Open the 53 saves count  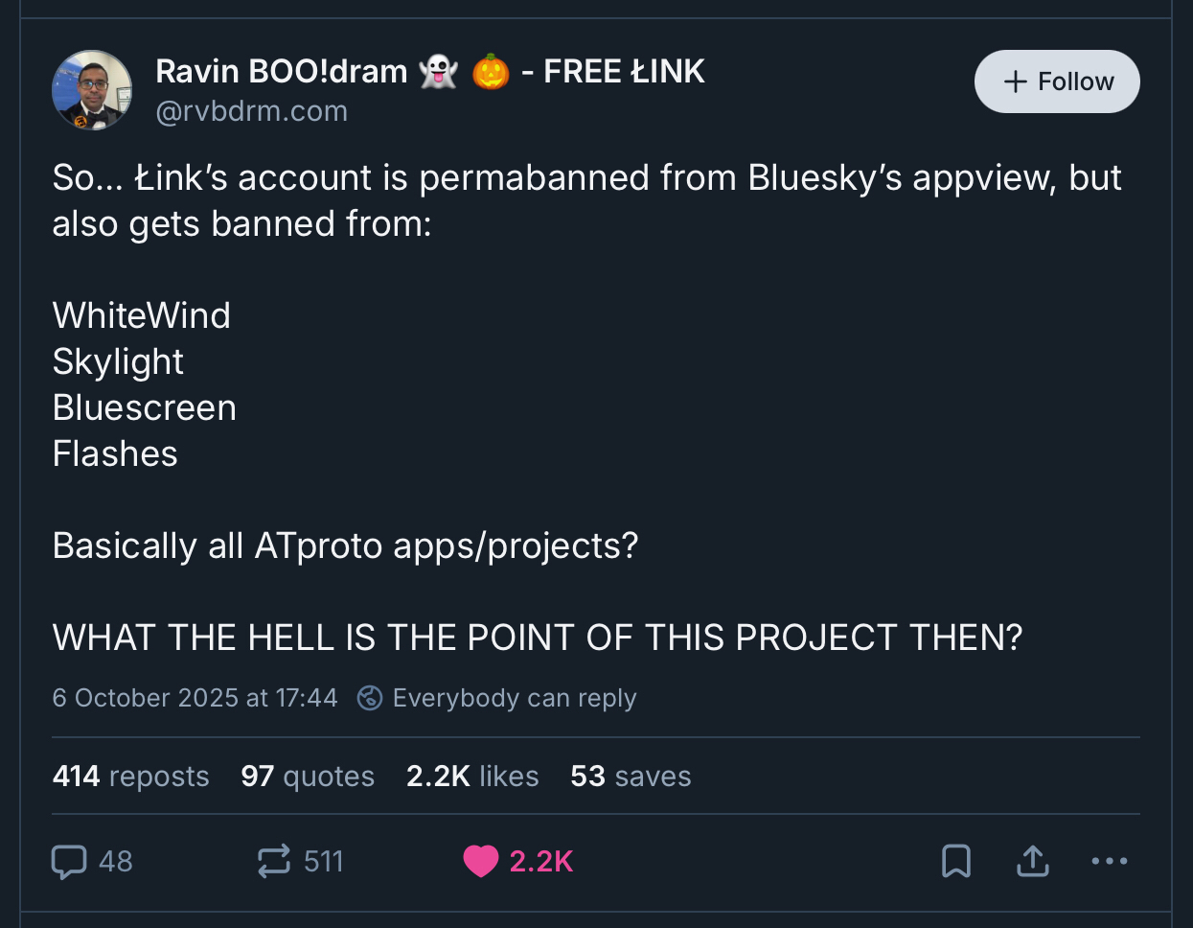[631, 776]
